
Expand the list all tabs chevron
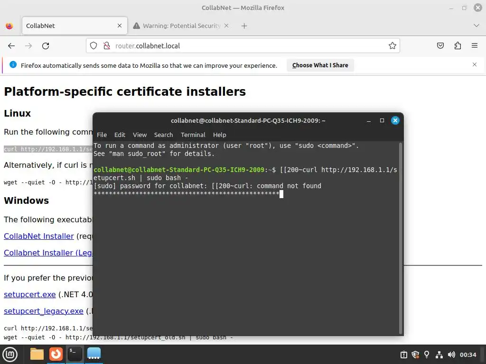coord(477,26)
